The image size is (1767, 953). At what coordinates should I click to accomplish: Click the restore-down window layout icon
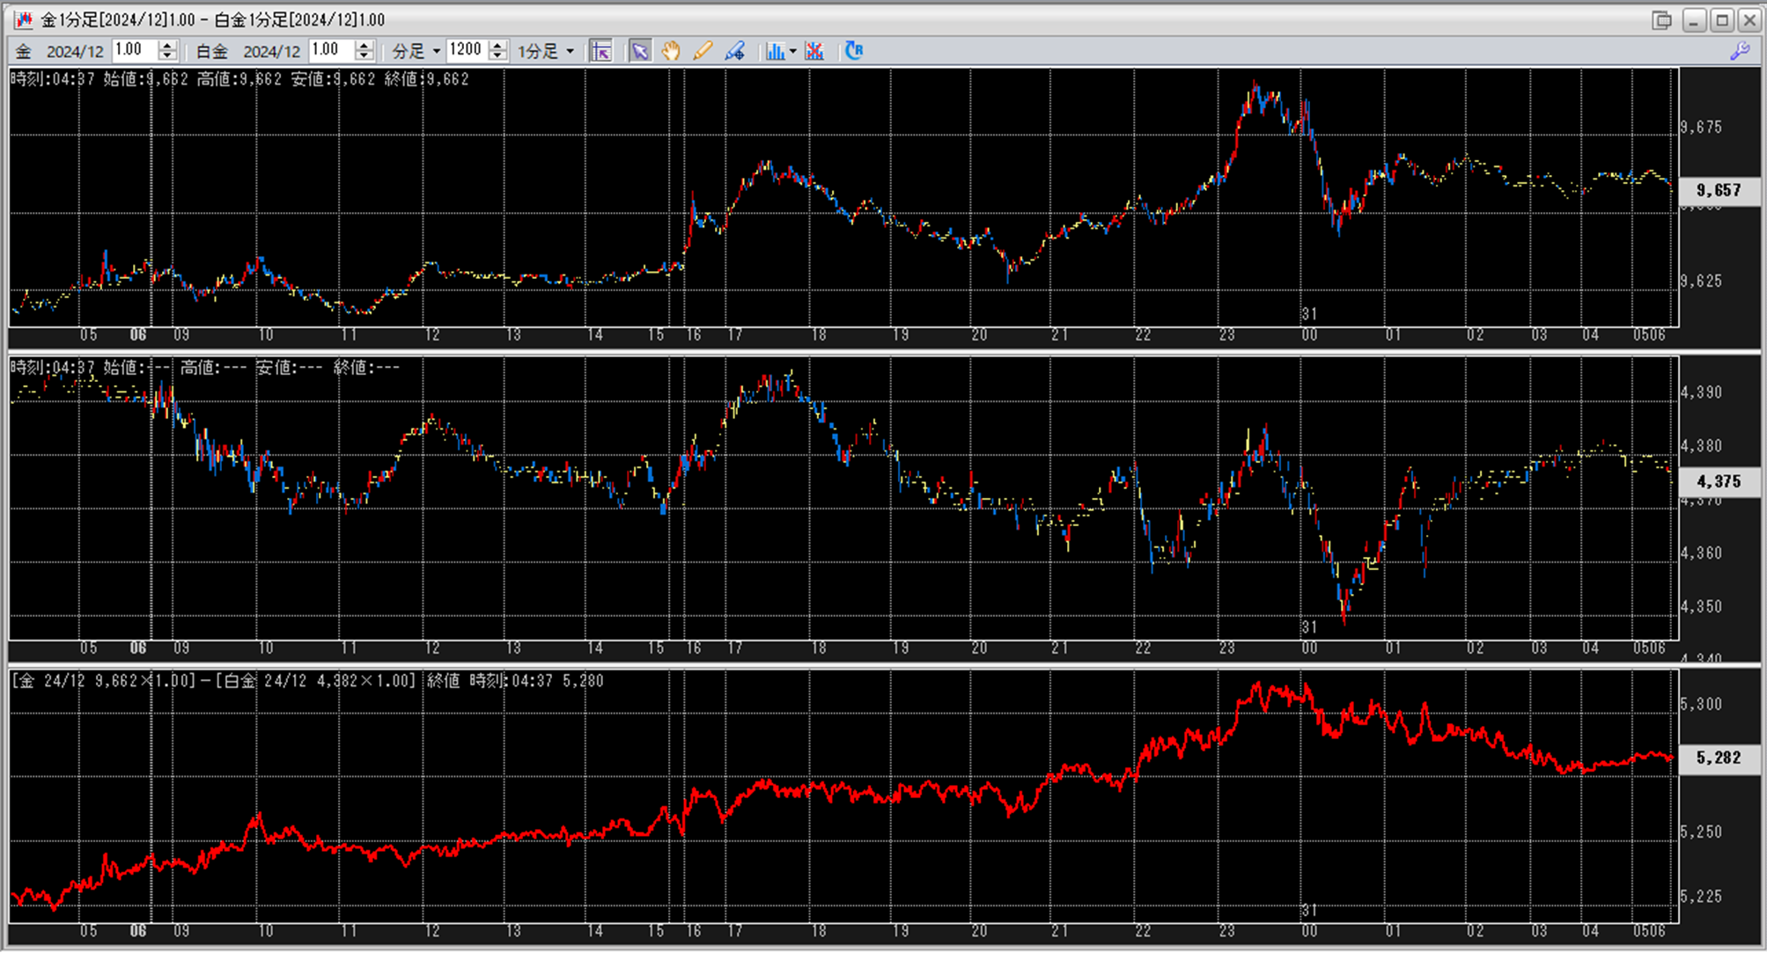1661,20
